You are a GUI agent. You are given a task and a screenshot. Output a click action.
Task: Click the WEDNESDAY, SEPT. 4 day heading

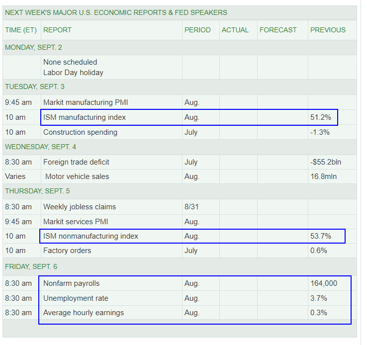tap(40, 147)
